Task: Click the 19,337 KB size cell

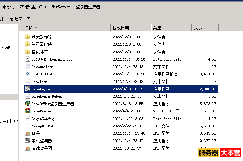Action: pyautogui.click(x=207, y=141)
